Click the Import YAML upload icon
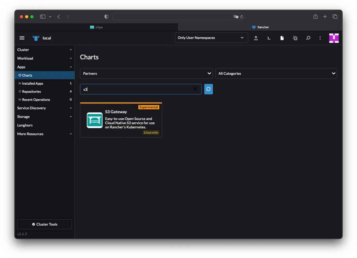The width and height of the screenshot is (357, 258). point(256,38)
